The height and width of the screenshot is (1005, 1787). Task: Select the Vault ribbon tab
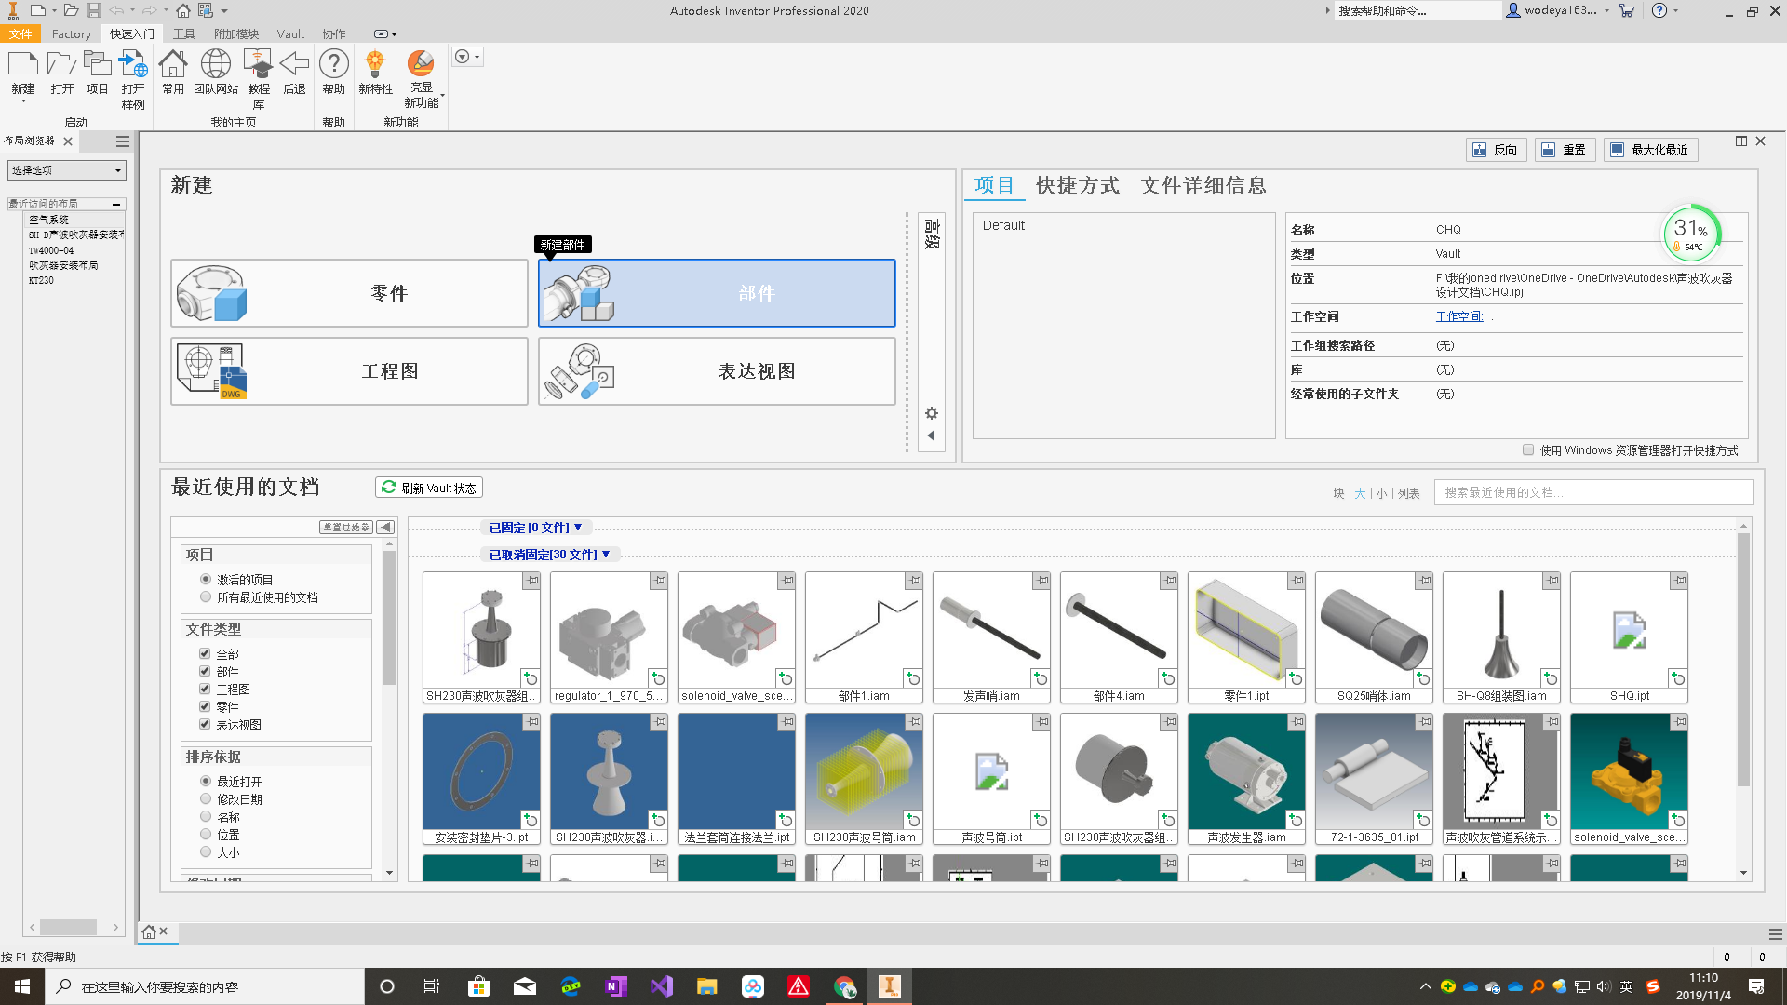(290, 33)
